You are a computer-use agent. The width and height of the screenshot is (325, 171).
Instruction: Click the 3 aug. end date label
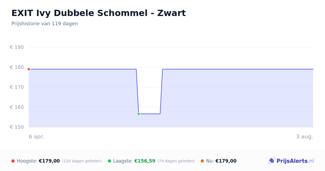pos(304,137)
